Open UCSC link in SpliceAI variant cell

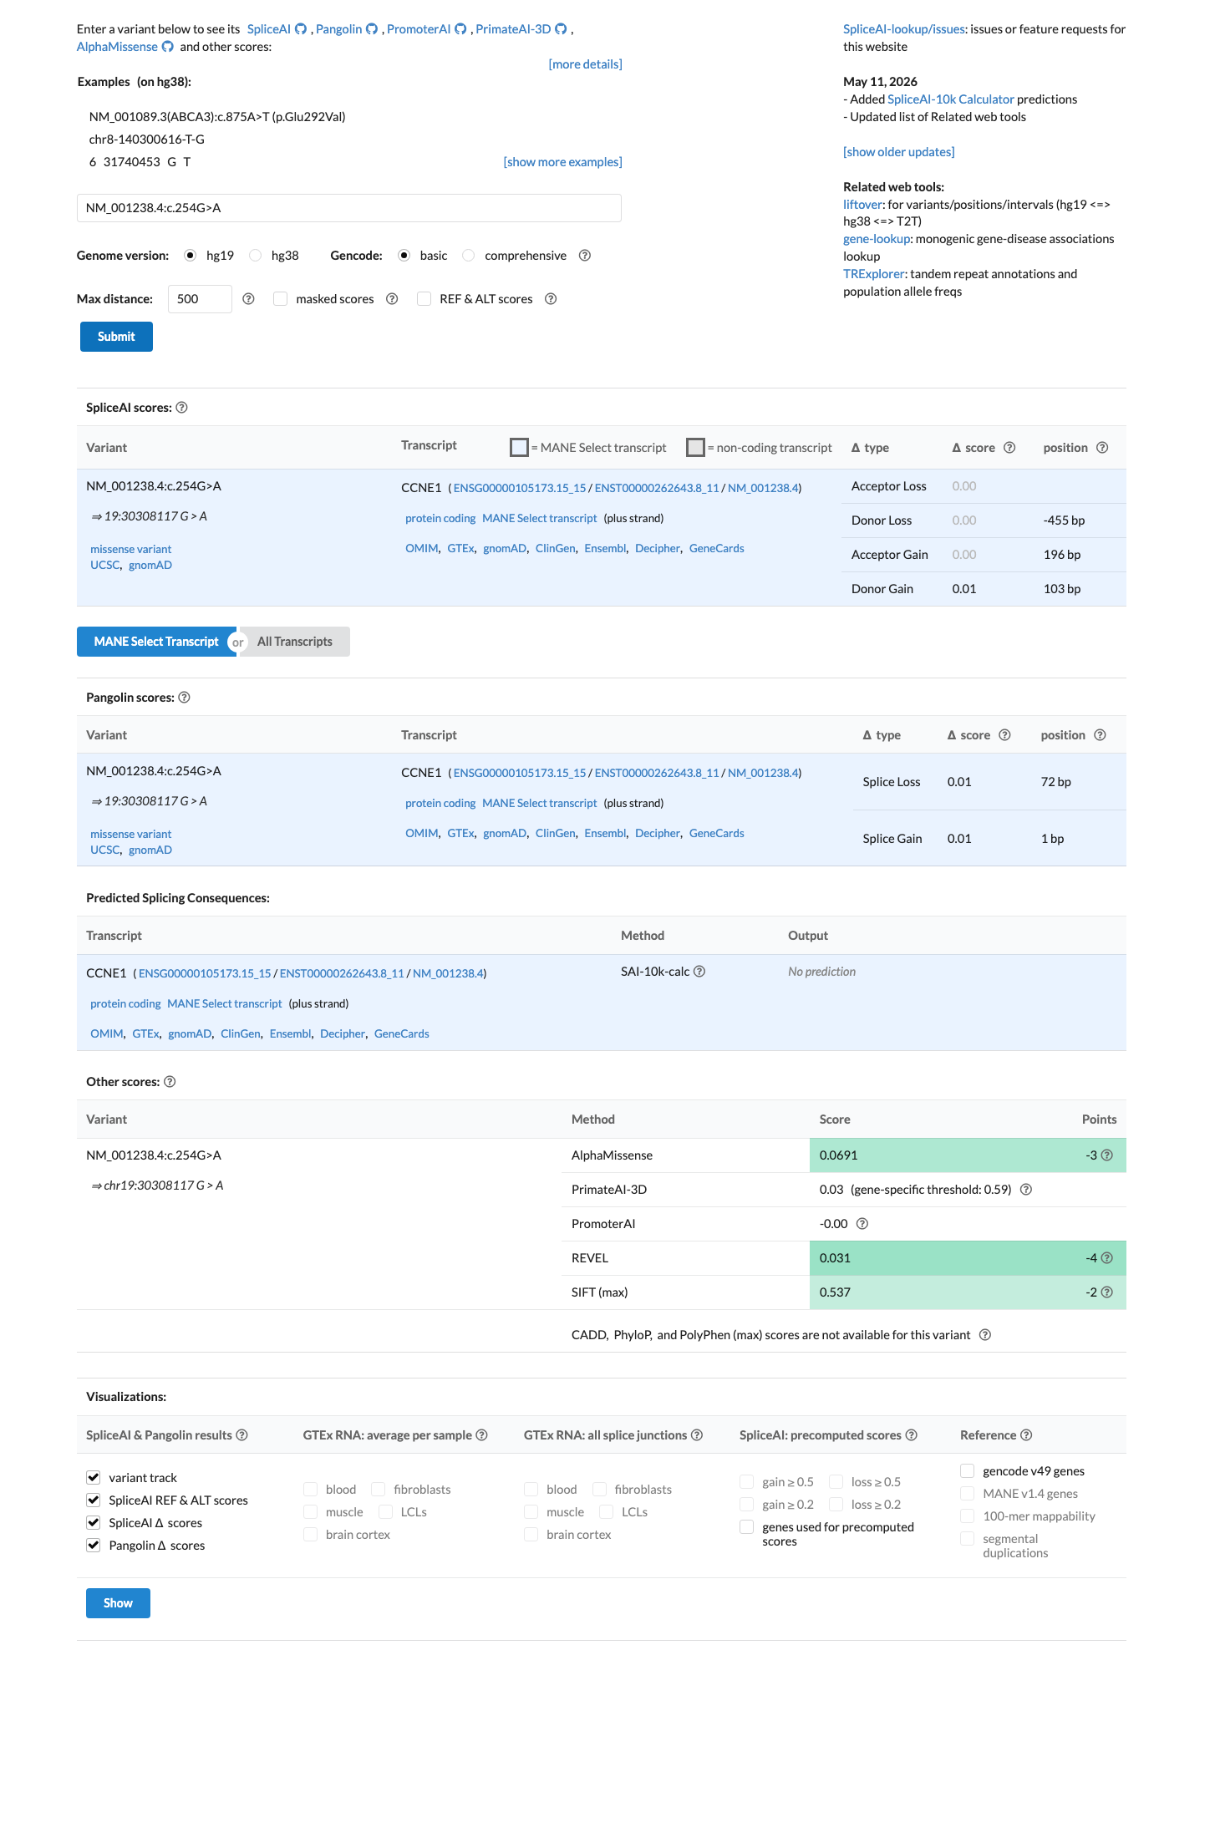pyautogui.click(x=104, y=566)
